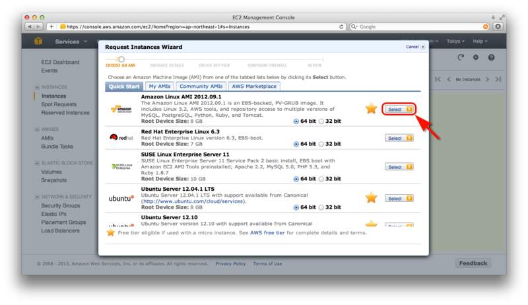Collapse the NETWORK & SECURITY section

37,197
